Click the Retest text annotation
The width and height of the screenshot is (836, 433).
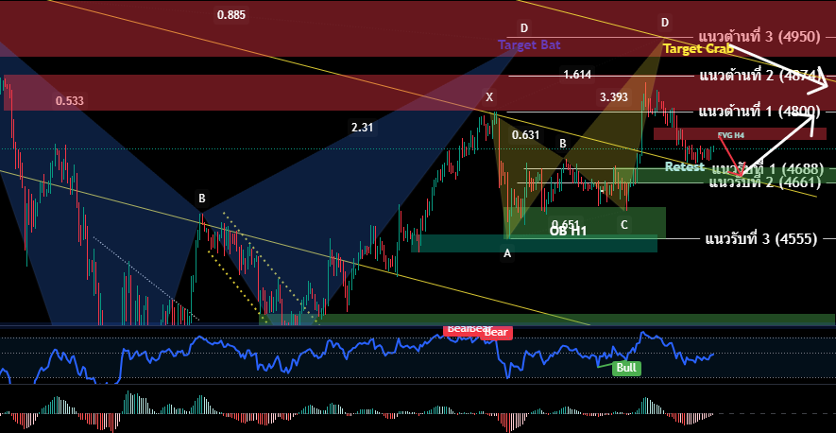[x=684, y=166]
